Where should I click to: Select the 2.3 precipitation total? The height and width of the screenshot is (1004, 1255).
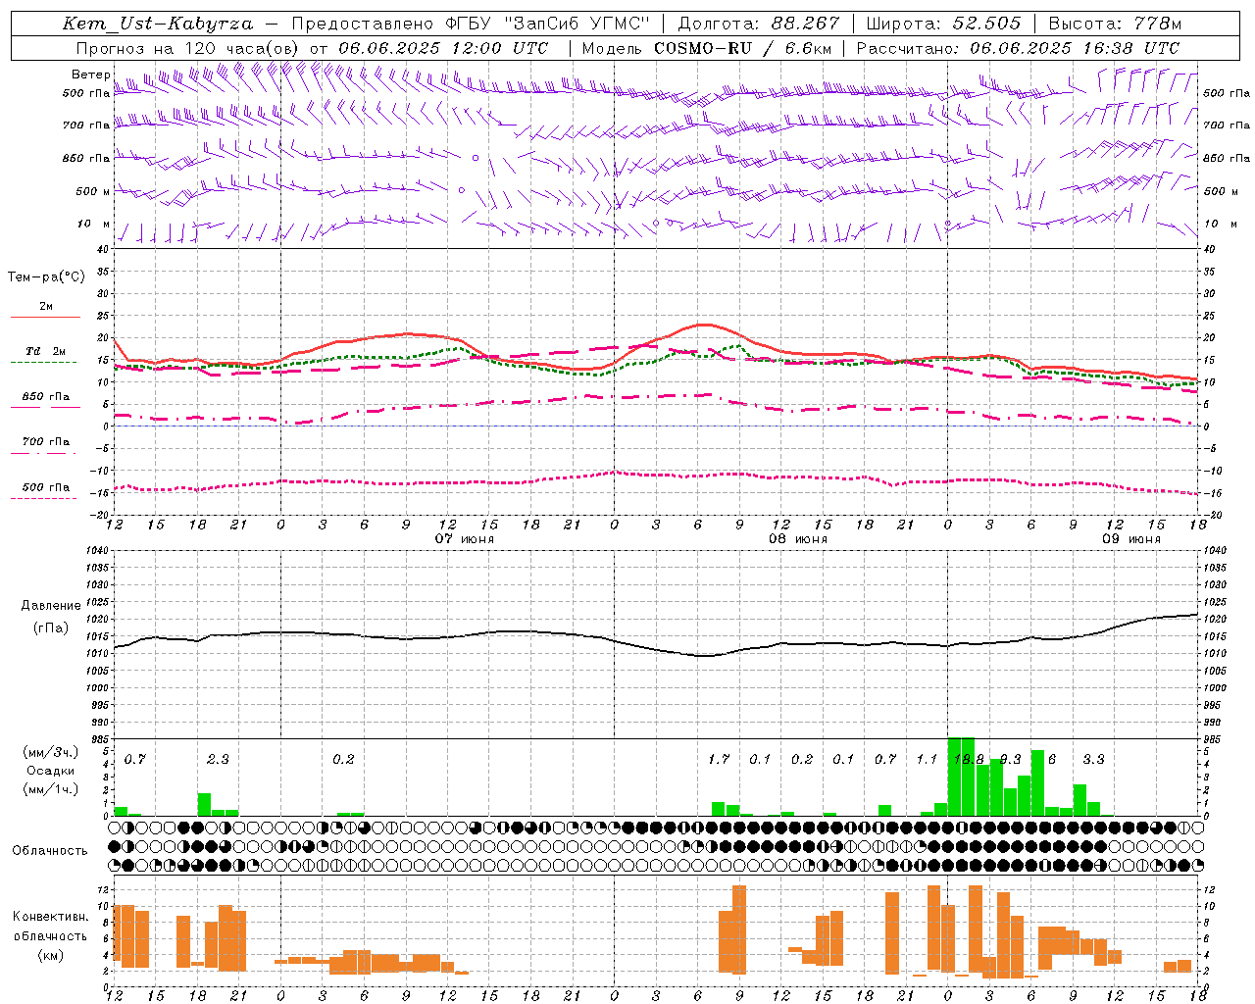point(218,759)
